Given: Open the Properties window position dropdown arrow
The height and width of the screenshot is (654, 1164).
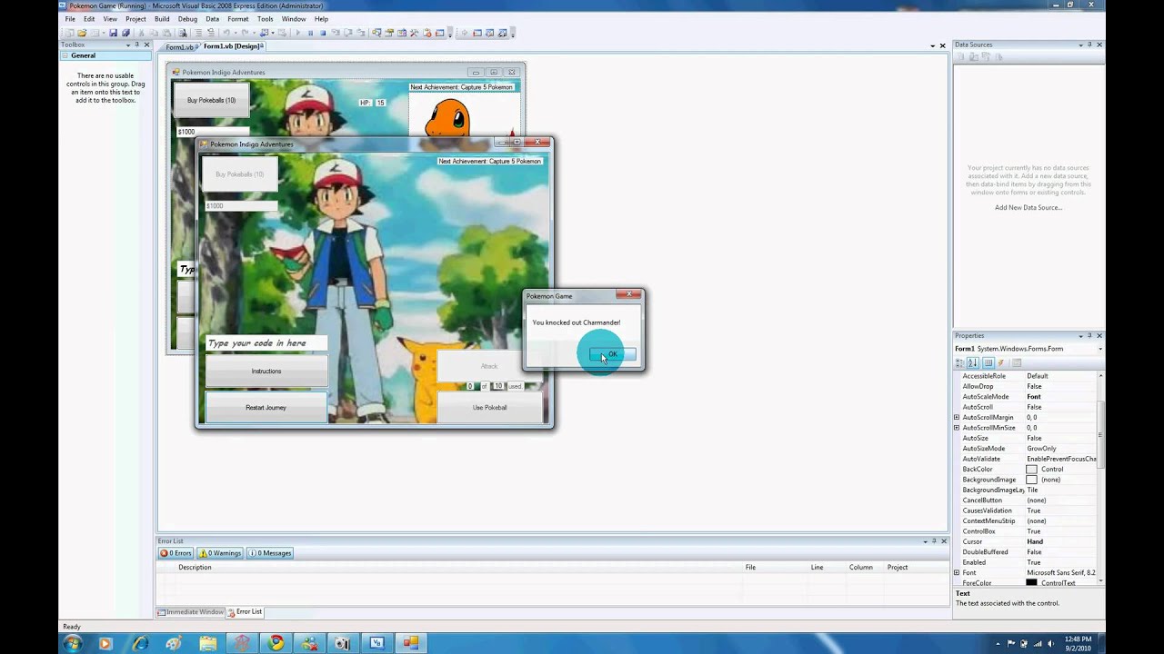Looking at the screenshot, I should pos(1080,336).
